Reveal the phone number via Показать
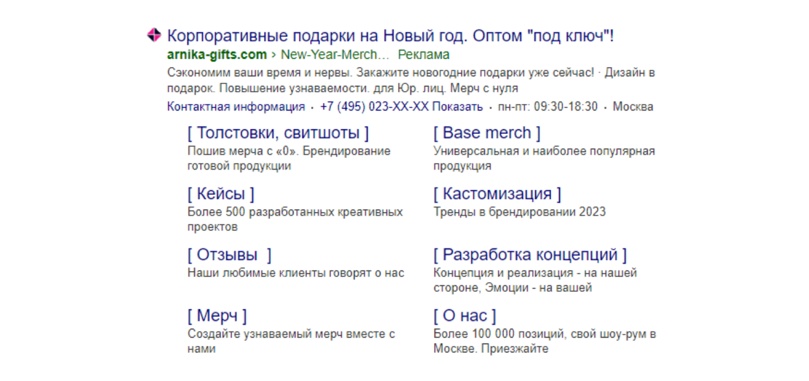Image resolution: width=809 pixels, height=381 pixels. coord(459,107)
